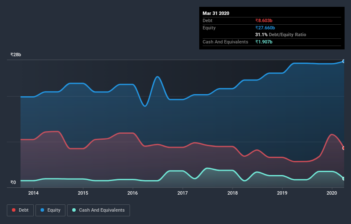Click the ₹28b y-axis label
Image resolution: width=351 pixels, height=224 pixels.
16,55
